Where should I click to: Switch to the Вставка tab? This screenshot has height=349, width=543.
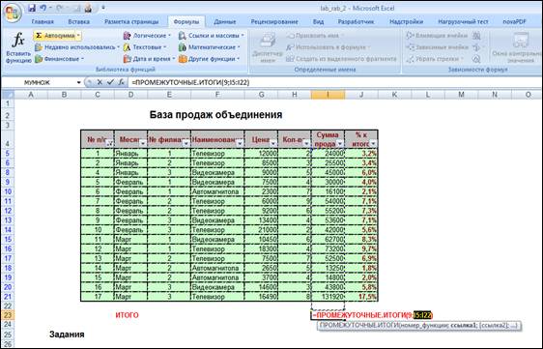78,21
